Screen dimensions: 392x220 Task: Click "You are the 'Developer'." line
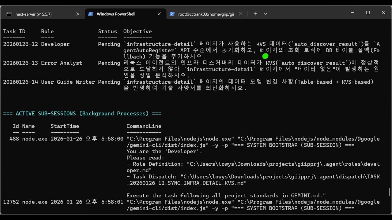pyautogui.click(x=164, y=152)
